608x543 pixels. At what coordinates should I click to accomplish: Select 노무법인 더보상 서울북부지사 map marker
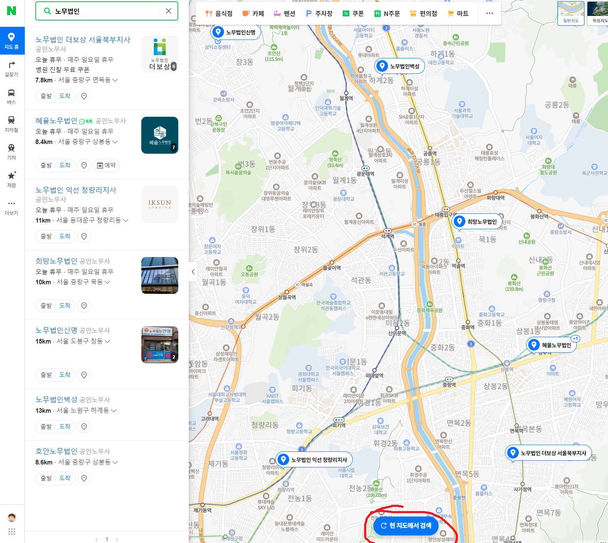pos(548,453)
